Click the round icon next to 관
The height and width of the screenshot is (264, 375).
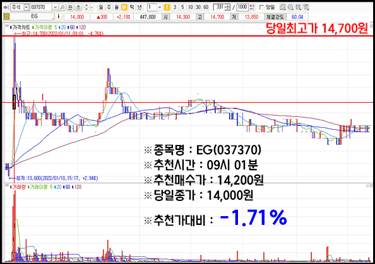[78, 8]
